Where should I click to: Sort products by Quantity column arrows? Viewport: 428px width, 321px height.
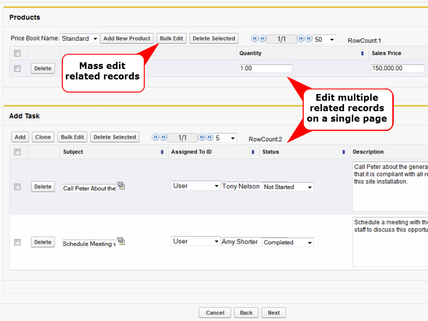pos(362,54)
